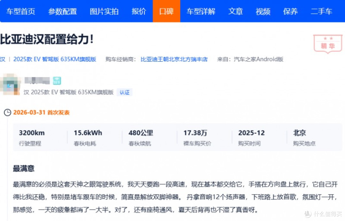The height and width of the screenshot is (221, 345).
Task: Click the 北京 购买地点 value
Action: pyautogui.click(x=299, y=133)
